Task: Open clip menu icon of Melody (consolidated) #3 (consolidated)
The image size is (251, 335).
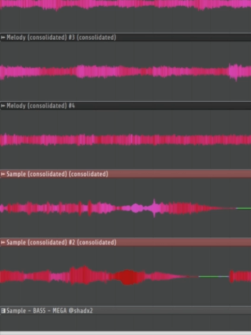Action: pyautogui.click(x=3, y=38)
